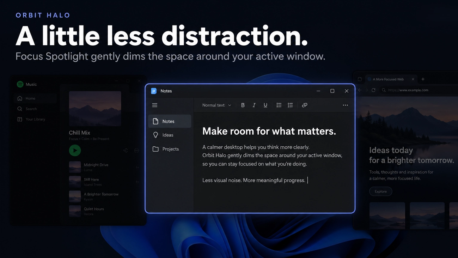Click the Music app logo

coord(20,84)
